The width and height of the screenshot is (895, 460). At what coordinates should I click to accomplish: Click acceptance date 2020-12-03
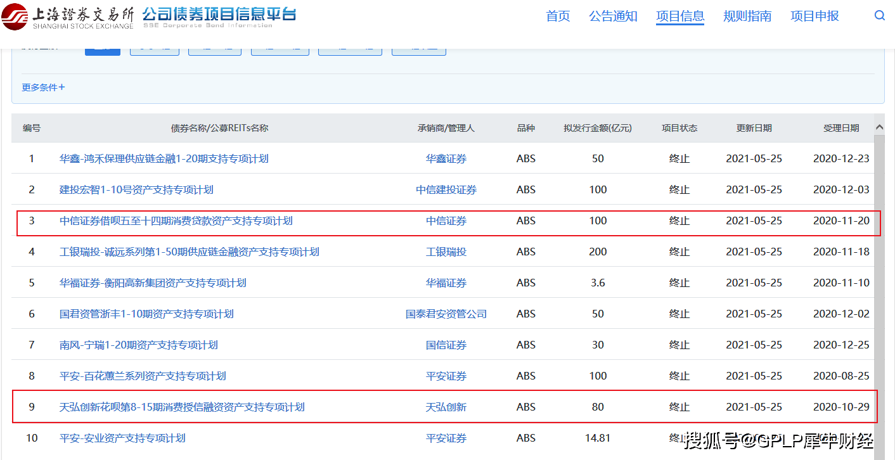pos(841,189)
